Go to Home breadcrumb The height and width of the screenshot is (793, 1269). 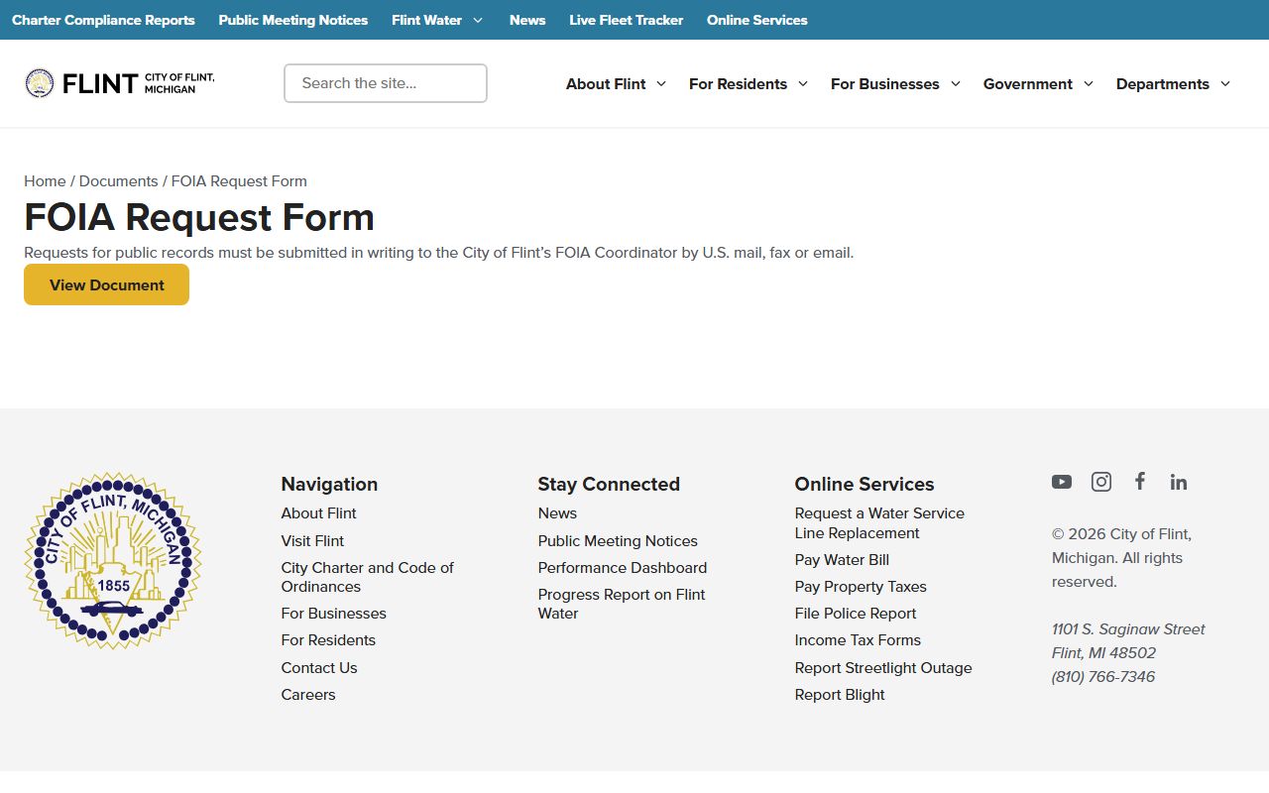[x=45, y=181]
